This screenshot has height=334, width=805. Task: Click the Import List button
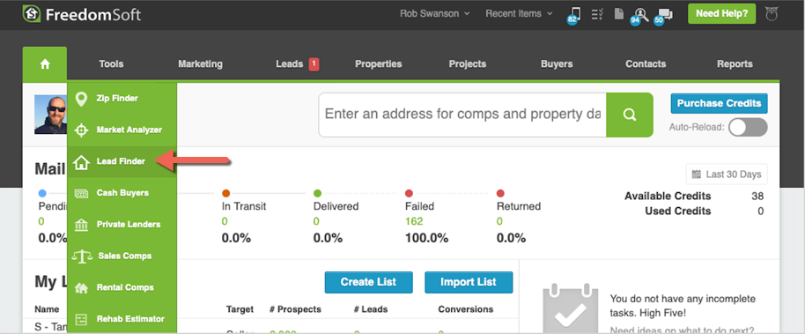click(469, 282)
